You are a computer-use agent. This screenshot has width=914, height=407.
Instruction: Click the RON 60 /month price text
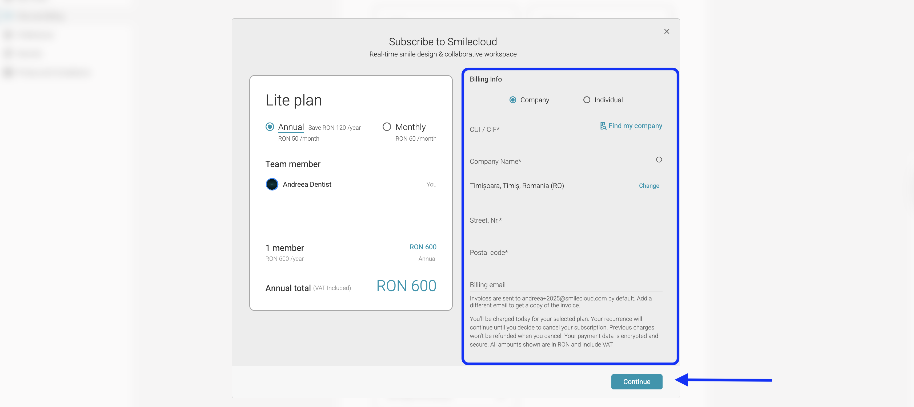point(416,139)
